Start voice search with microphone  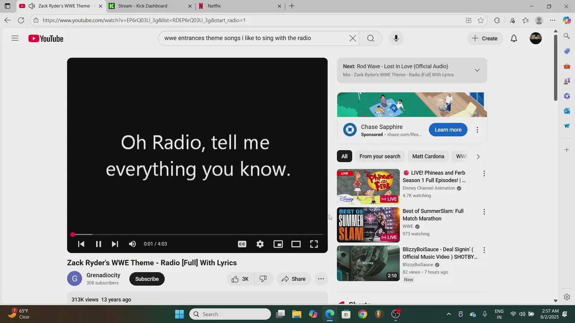click(396, 39)
